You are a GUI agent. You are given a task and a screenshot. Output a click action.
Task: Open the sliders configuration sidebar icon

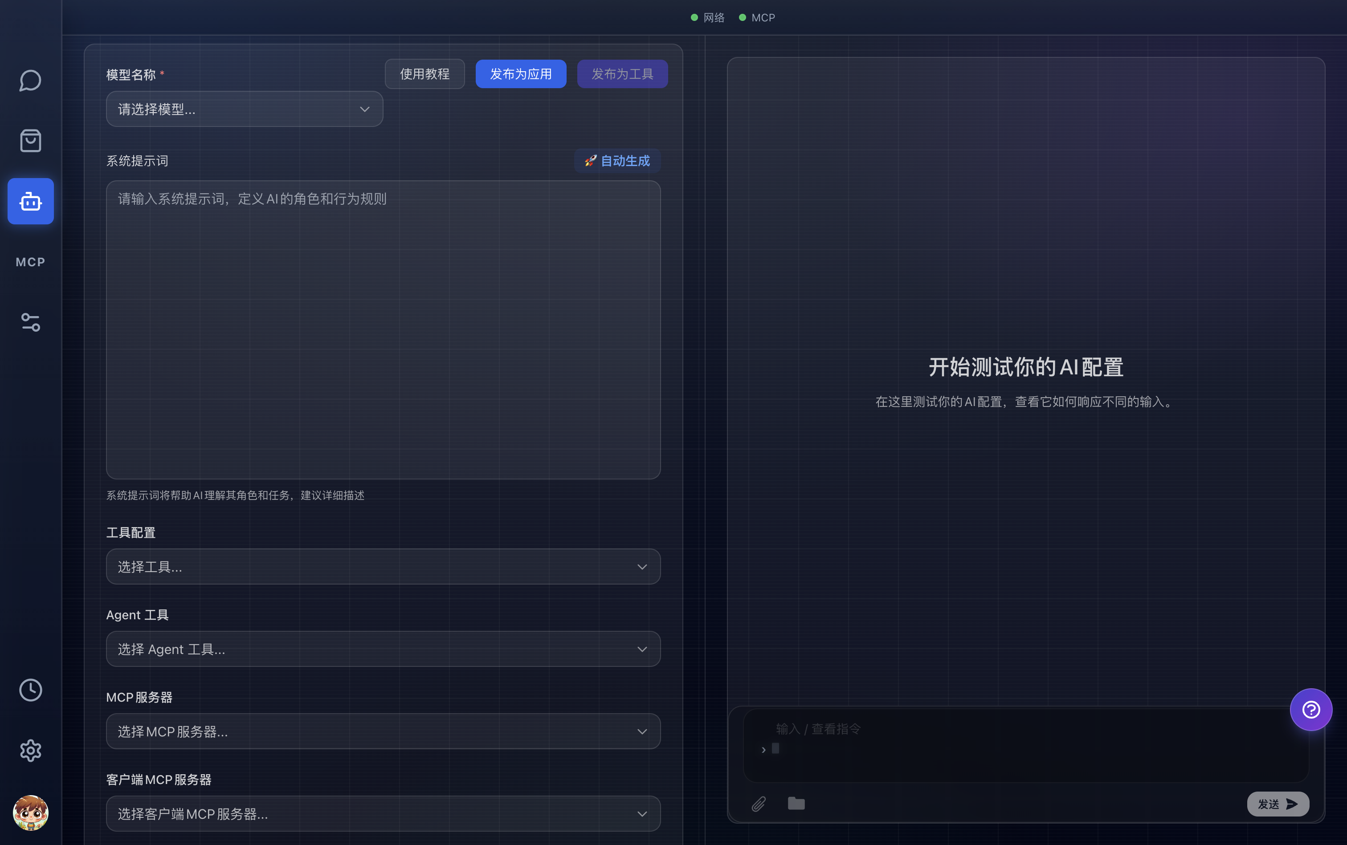[30, 322]
